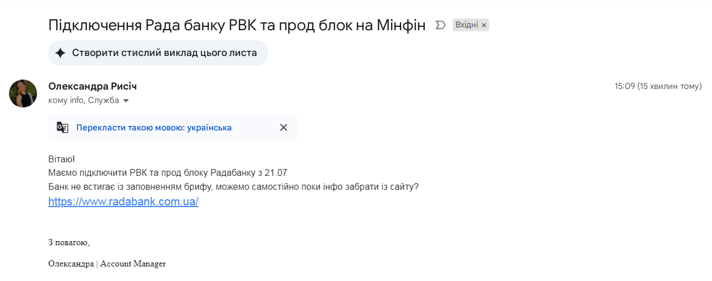Click the email subject heading
The height and width of the screenshot is (281, 712).
(x=237, y=25)
